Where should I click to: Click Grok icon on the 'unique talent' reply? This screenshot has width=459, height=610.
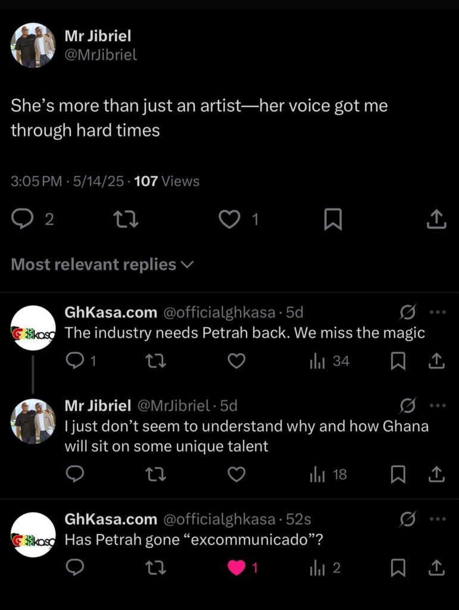click(x=408, y=406)
